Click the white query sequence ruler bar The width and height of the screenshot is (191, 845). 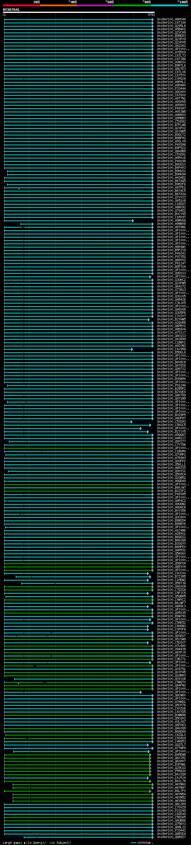point(79,13)
